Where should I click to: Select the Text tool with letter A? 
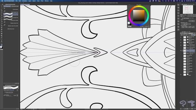[2, 41]
